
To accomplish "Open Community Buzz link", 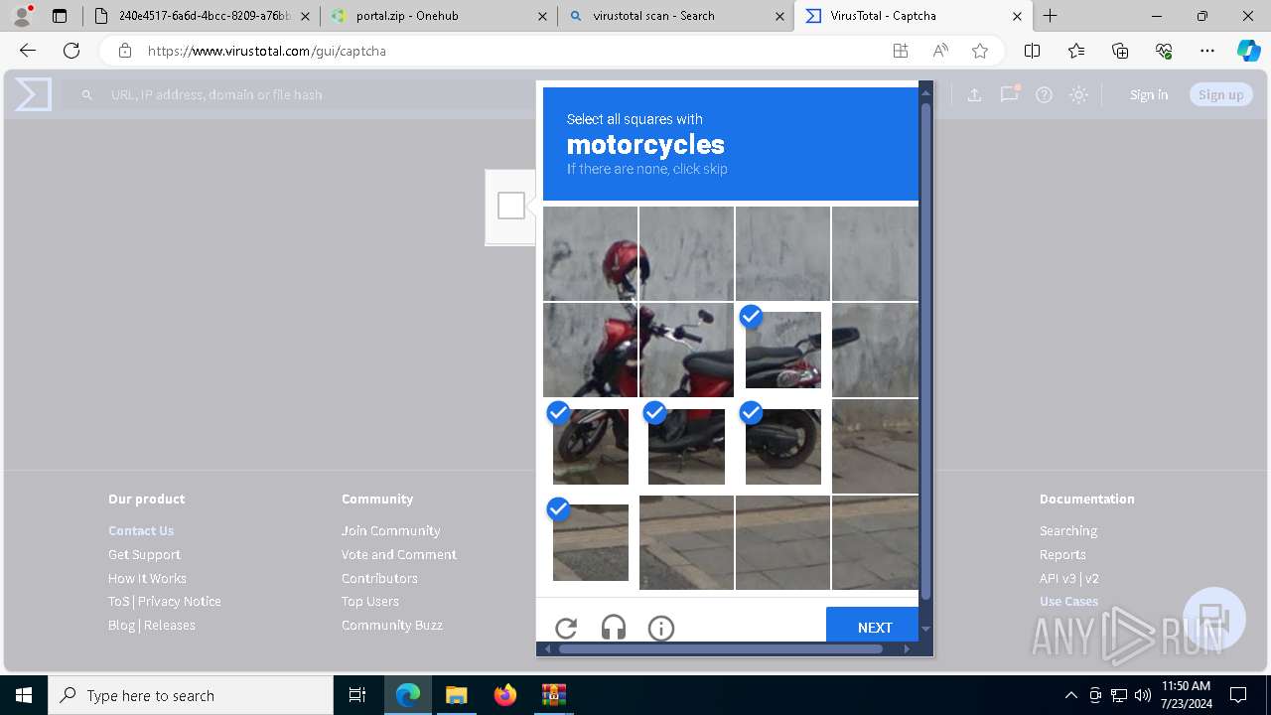I will pos(392,625).
